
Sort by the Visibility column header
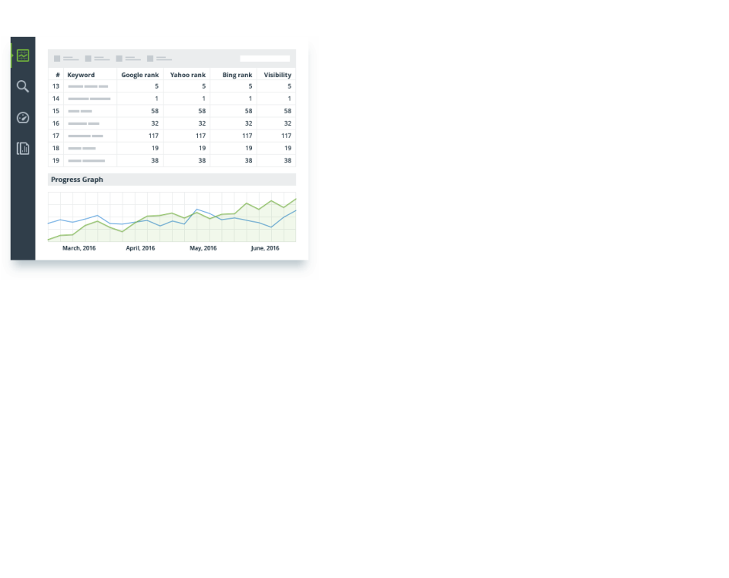point(277,75)
